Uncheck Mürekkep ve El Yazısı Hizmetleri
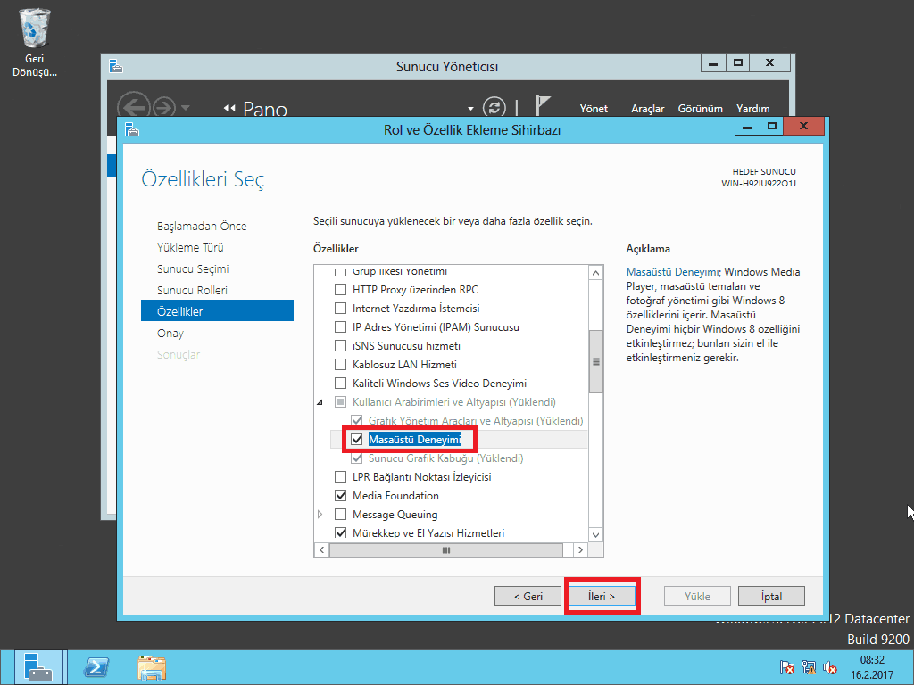914x685 pixels. click(340, 533)
